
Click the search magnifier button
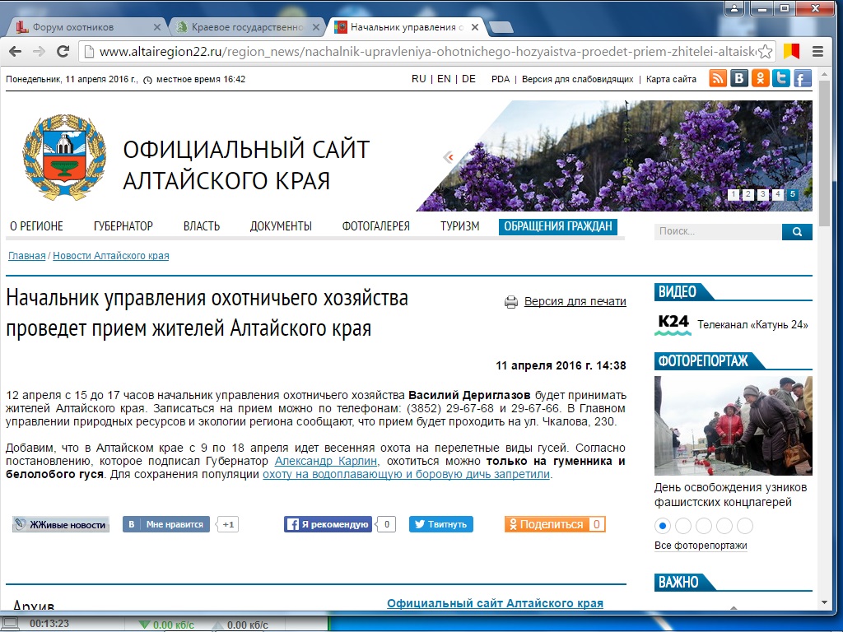point(797,232)
